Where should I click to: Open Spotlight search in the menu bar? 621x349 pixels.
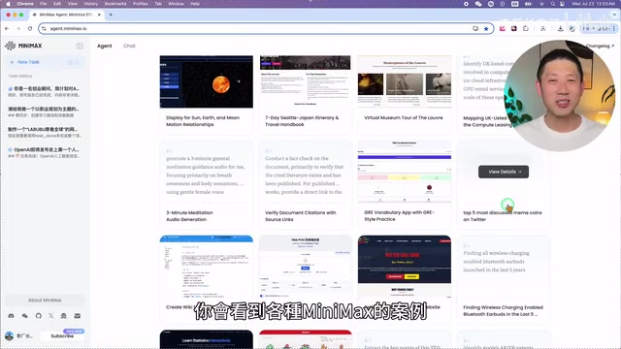click(x=552, y=4)
